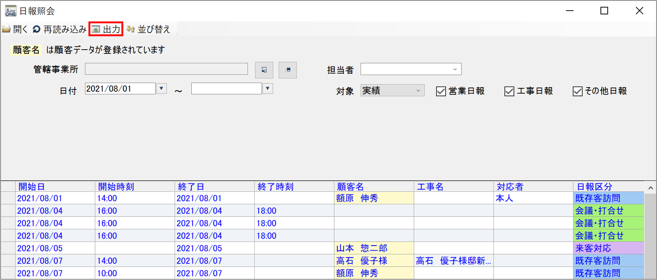Image resolution: width=657 pixels, height=280 pixels.
Task: Click the open folder icon
Action: 6,29
